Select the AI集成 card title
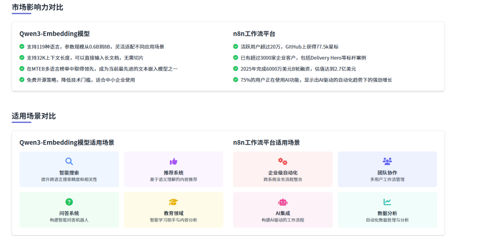The height and width of the screenshot is (236, 489). point(283,213)
